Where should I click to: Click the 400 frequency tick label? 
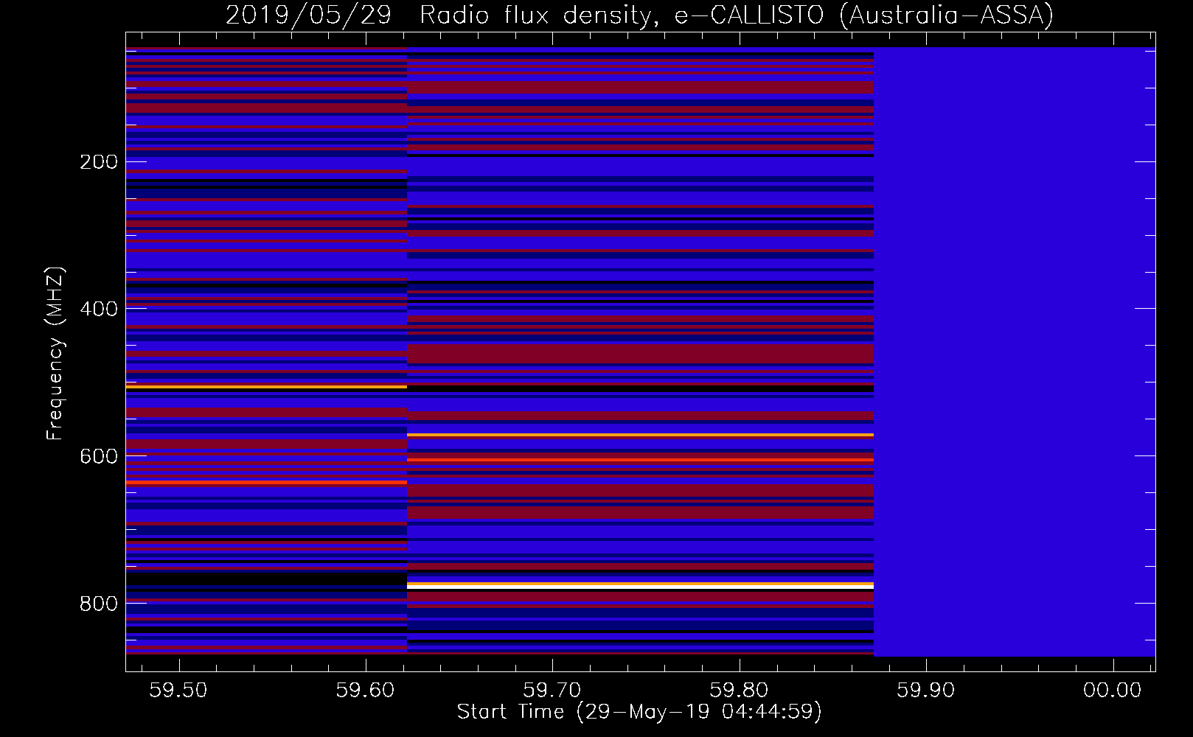point(99,309)
